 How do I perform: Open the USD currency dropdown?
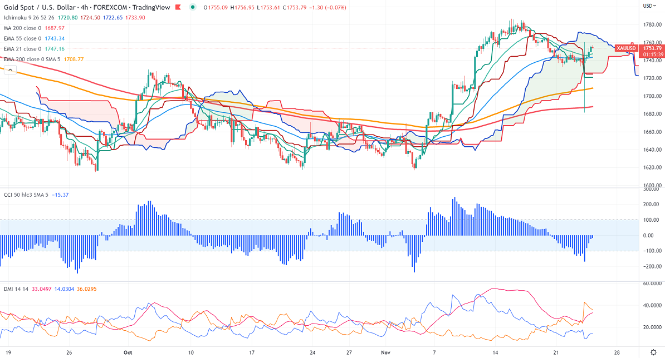649,6
